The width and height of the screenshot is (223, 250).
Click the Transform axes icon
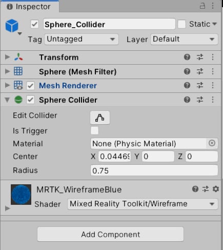click(18, 57)
